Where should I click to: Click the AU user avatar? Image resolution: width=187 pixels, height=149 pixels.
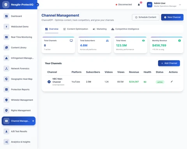[150, 5]
